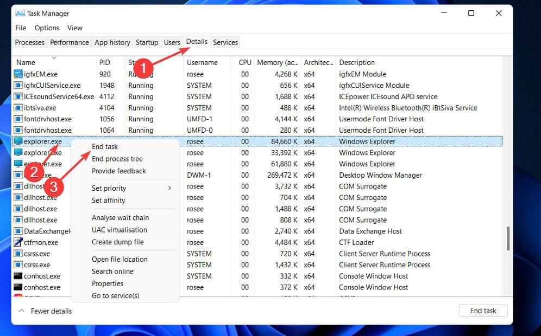The image size is (541, 336).
Task: Select Create dump file option
Action: (x=118, y=242)
